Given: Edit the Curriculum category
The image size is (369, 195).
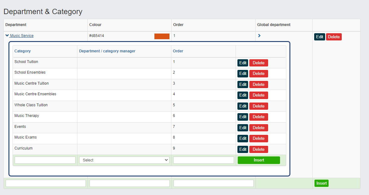Looking at the screenshot, I should point(243,149).
